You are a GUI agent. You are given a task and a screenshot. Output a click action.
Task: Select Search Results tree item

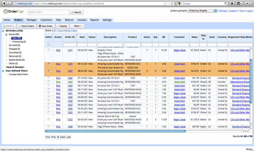tap(15, 67)
